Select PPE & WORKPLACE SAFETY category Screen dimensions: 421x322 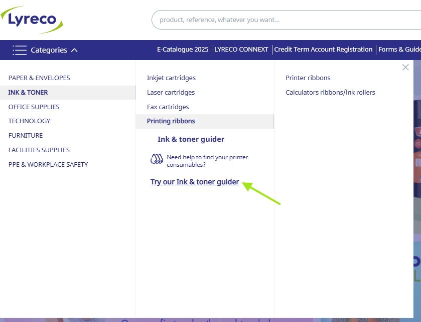click(x=48, y=164)
